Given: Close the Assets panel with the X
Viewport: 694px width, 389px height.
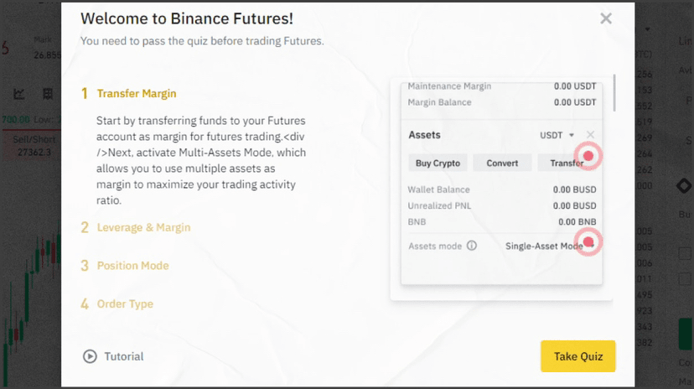Looking at the screenshot, I should point(591,135).
